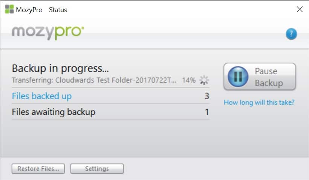The image size is (309, 180).
Task: Click the 'Backup in progress...' heading
Action: tap(60, 68)
